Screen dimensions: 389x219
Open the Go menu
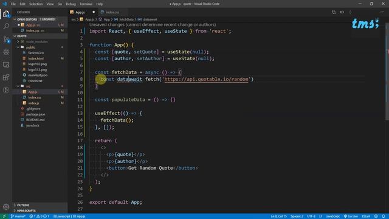click(60, 4)
